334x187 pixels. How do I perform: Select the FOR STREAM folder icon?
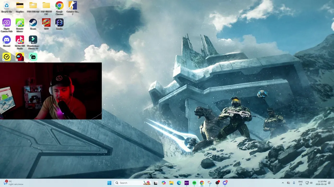coord(33,7)
